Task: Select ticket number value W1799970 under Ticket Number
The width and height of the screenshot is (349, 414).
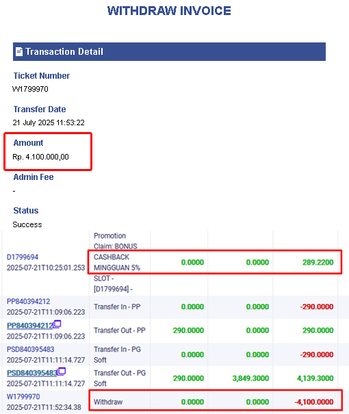Action: pos(30,89)
